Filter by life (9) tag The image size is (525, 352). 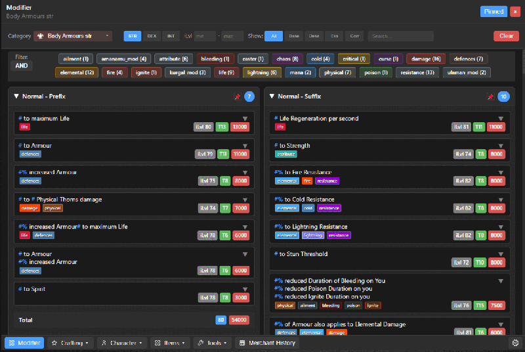226,72
